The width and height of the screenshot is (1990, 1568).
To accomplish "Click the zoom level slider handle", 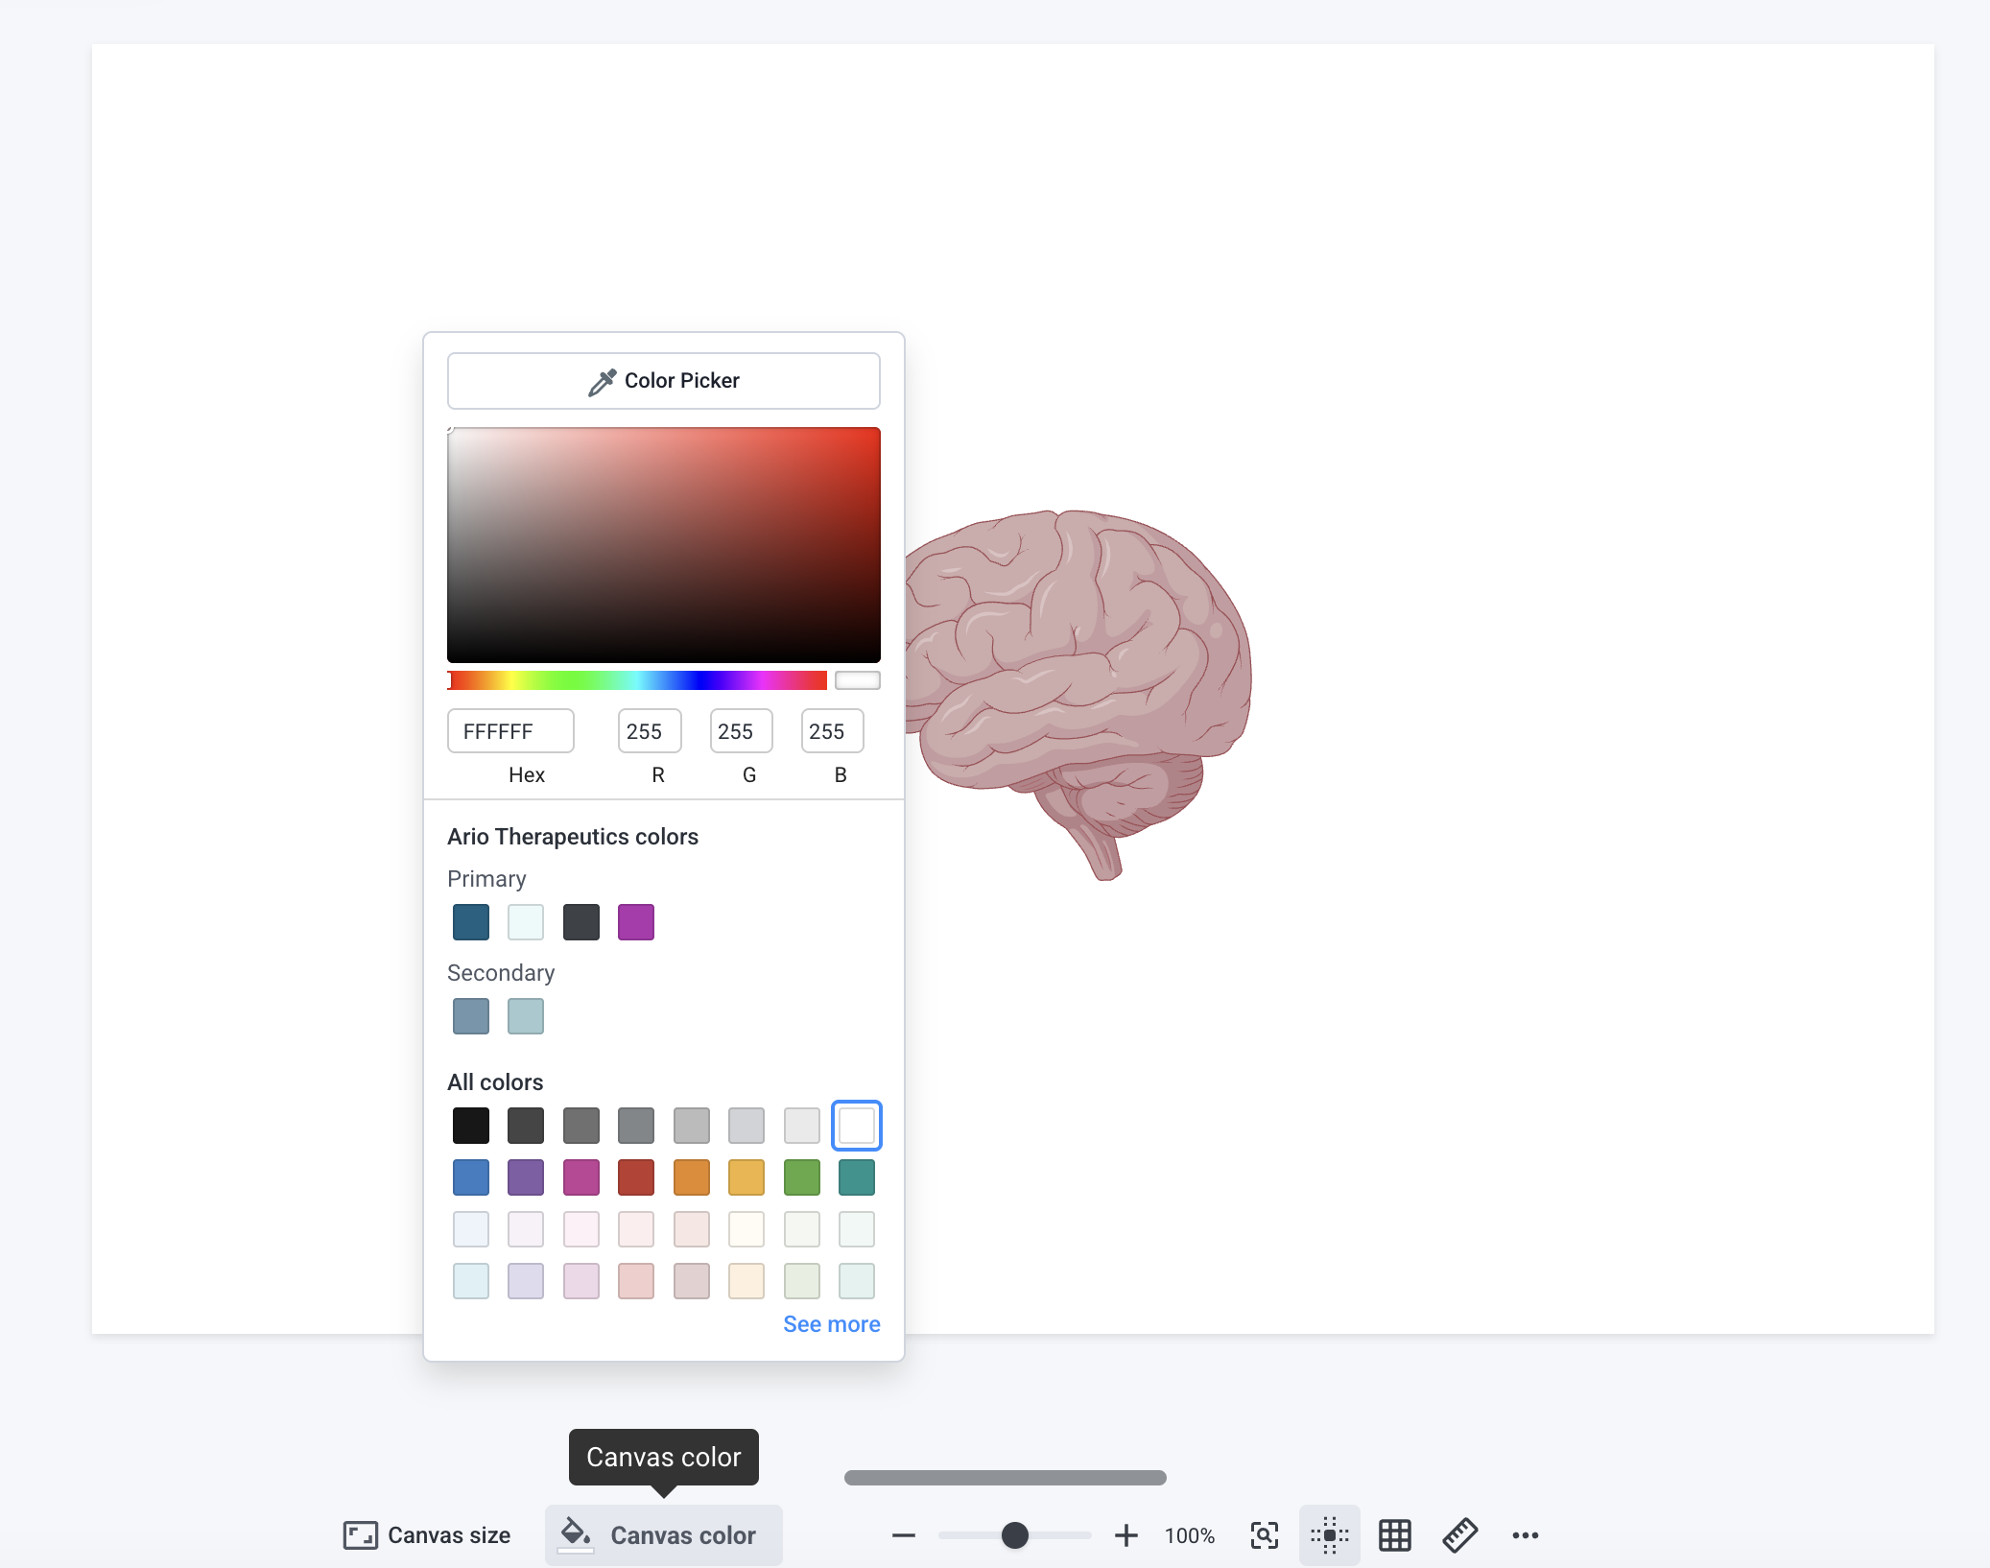I will coord(1014,1535).
